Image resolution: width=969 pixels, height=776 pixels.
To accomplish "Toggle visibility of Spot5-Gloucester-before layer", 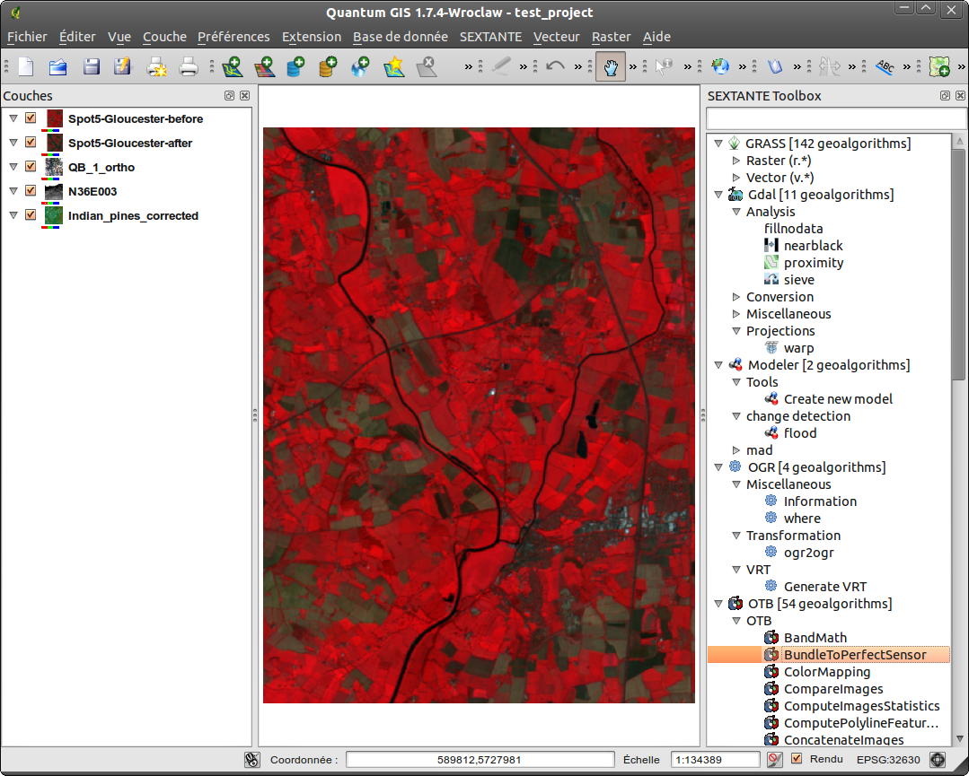I will coord(30,118).
